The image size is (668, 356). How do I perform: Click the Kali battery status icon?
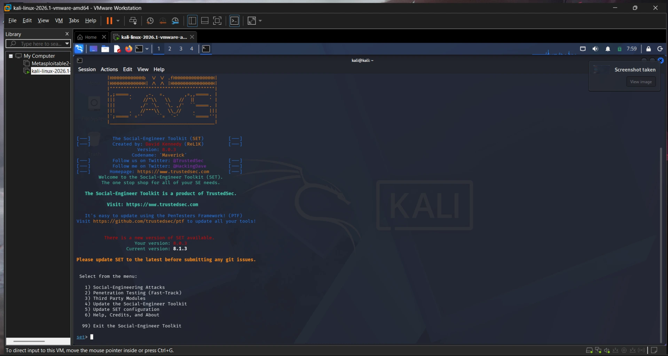click(x=620, y=49)
